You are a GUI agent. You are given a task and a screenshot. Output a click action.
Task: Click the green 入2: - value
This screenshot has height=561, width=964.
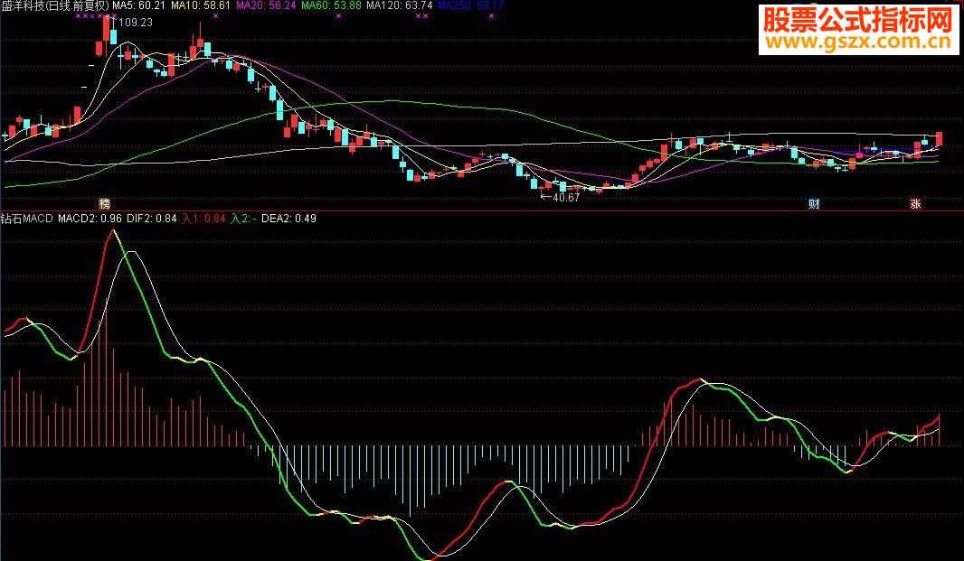tap(243, 218)
